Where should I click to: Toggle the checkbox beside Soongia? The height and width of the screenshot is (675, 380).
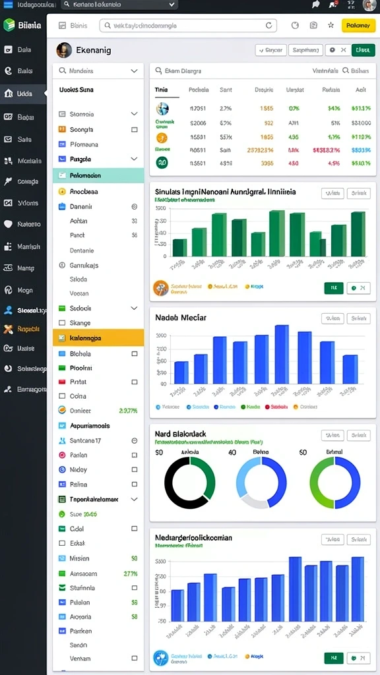(x=135, y=130)
